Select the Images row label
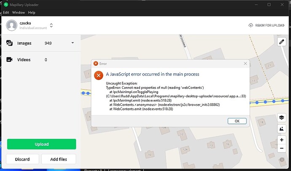Screen dimensions: 291x171 (24, 43)
